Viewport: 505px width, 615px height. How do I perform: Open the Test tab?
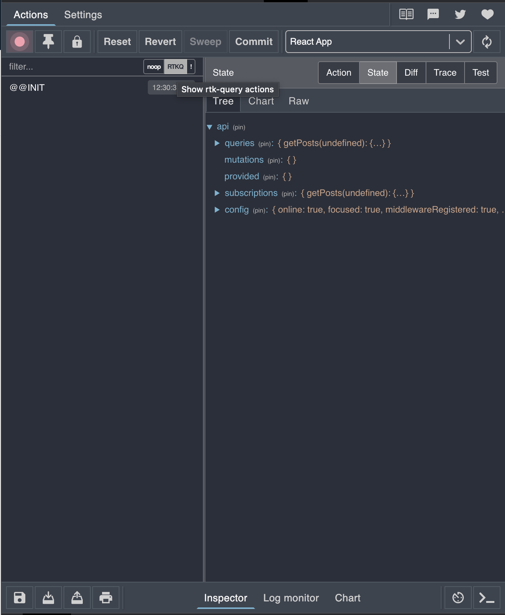[480, 73]
